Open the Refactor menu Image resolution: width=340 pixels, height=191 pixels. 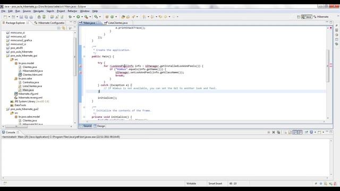pos(72,11)
